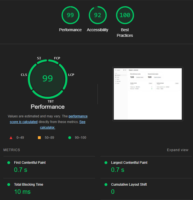
Task: Click the TBT arc label on the gauge
Action: [51, 101]
